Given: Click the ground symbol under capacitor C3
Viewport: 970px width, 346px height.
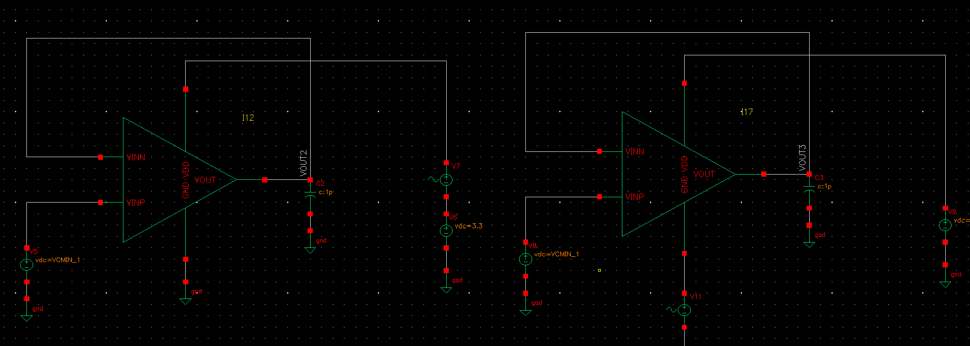Looking at the screenshot, I should (809, 244).
